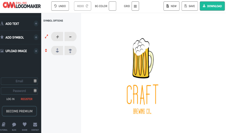Expand Add Symbol with plus icon

pyautogui.click(x=36, y=37)
